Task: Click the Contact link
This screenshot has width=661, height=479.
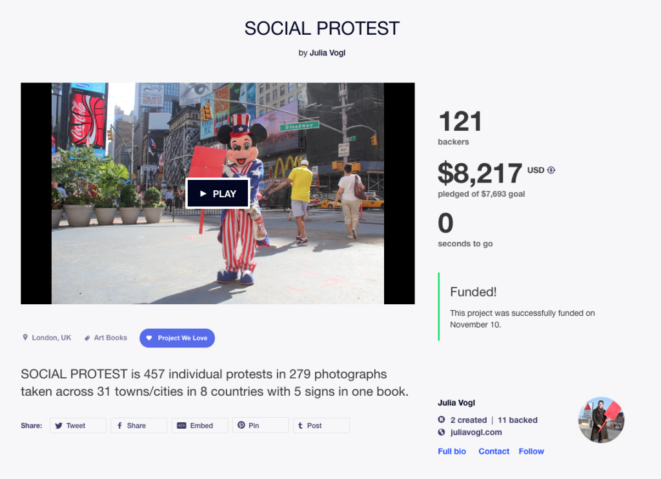Action: tap(494, 451)
